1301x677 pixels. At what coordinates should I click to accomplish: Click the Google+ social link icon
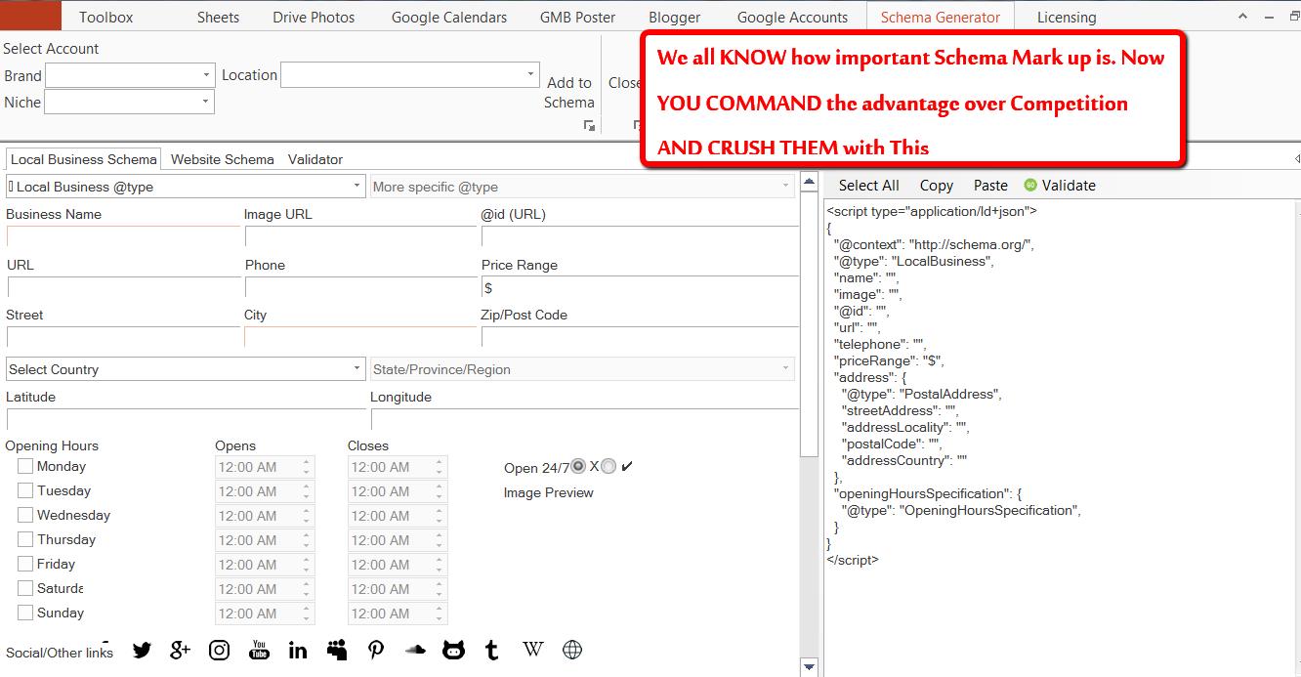tap(180, 650)
